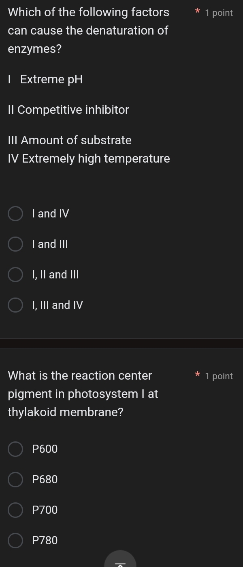Choose the I, III and IV answer option
The width and height of the screenshot is (243, 567).
click(15, 305)
